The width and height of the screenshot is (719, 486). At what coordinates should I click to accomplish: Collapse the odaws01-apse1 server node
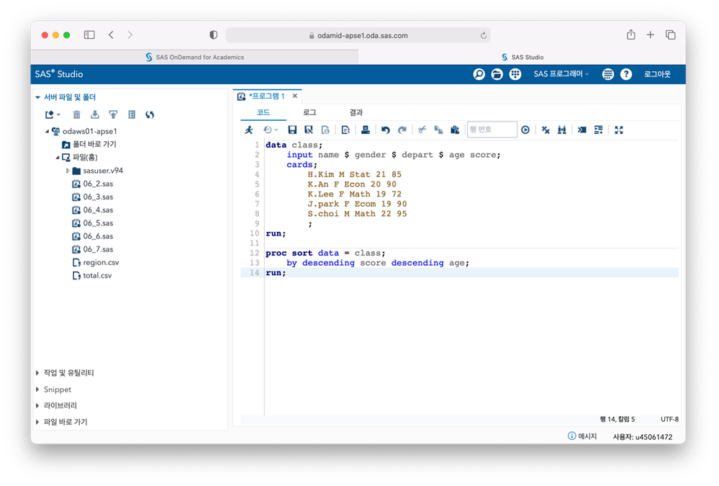[x=47, y=131]
